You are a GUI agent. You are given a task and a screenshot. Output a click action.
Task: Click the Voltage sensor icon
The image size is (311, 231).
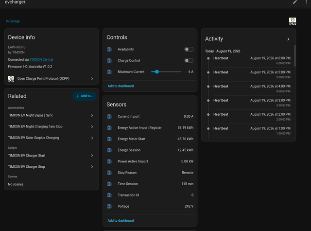tap(109, 206)
